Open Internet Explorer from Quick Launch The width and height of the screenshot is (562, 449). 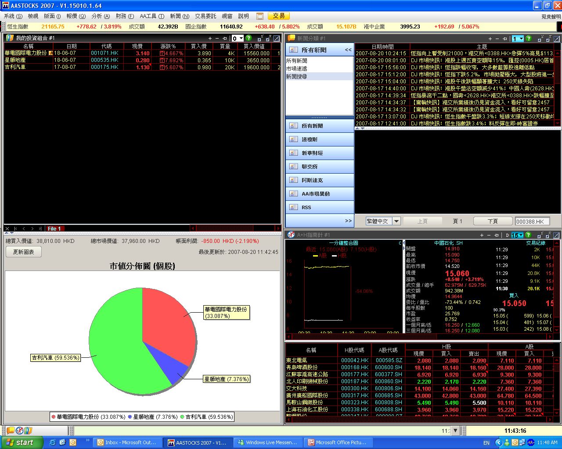point(53,442)
